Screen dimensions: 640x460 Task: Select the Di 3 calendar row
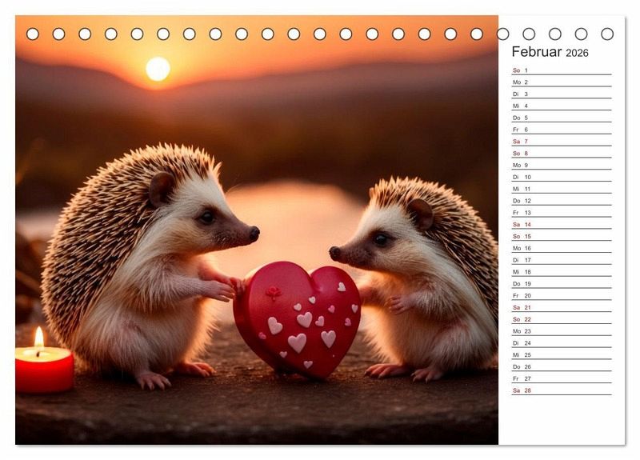tap(562, 94)
